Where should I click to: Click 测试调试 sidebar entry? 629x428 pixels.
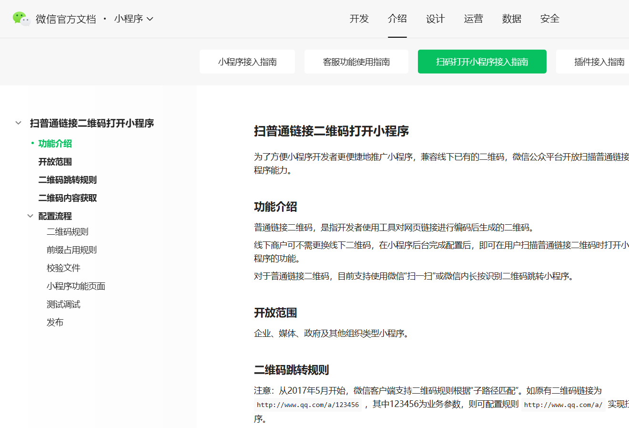pos(63,304)
